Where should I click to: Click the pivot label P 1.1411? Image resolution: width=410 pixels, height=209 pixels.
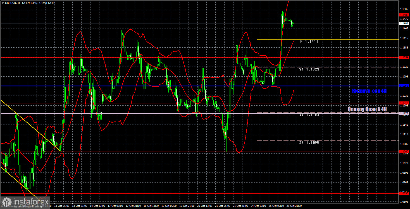[309, 41]
